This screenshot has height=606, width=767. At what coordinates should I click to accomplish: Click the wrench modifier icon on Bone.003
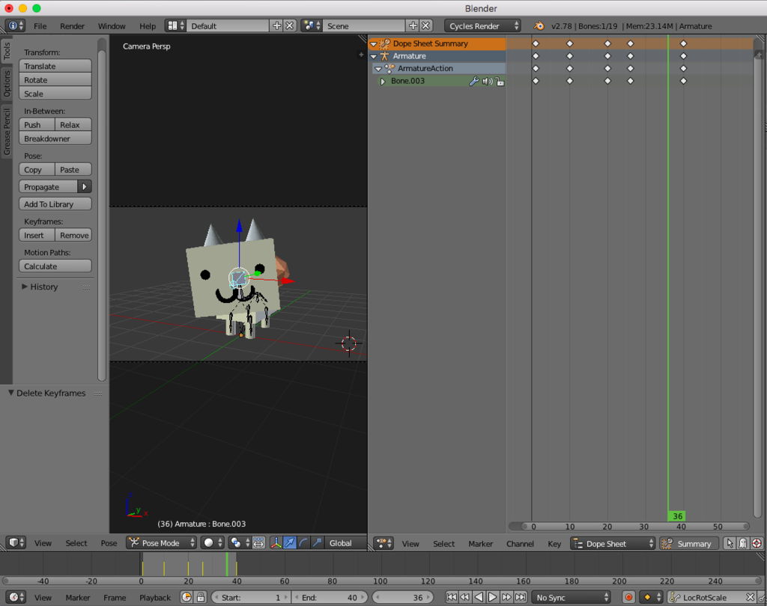[473, 81]
